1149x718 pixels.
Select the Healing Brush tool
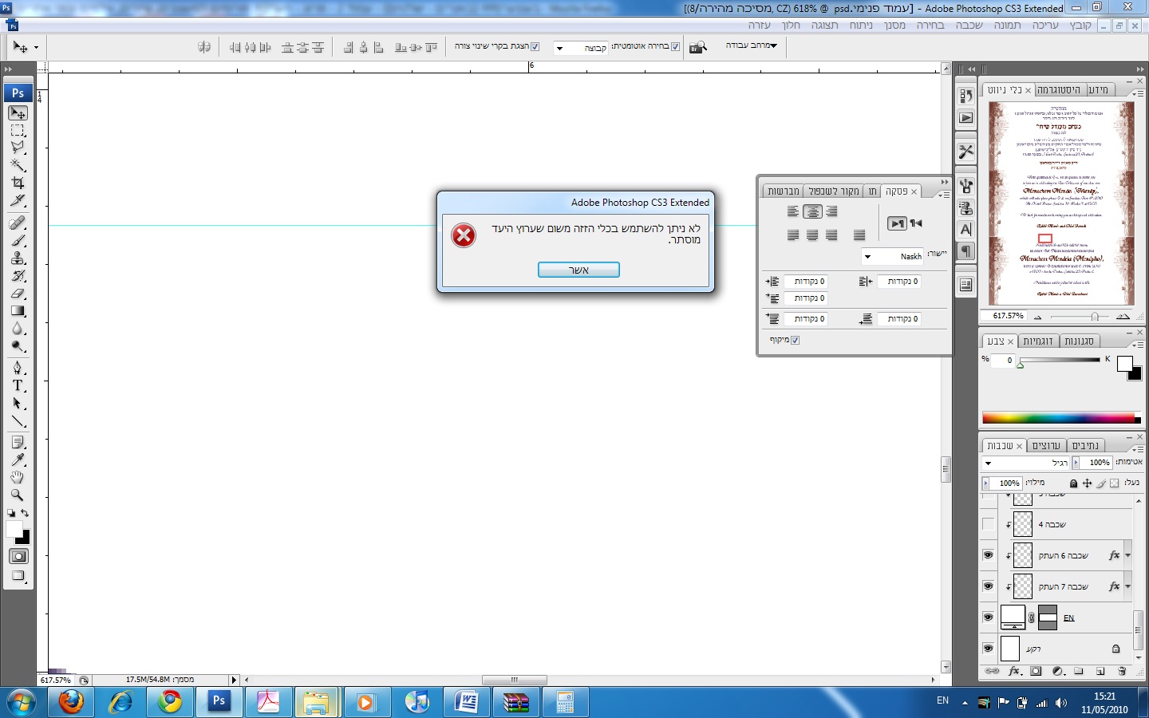pos(18,223)
